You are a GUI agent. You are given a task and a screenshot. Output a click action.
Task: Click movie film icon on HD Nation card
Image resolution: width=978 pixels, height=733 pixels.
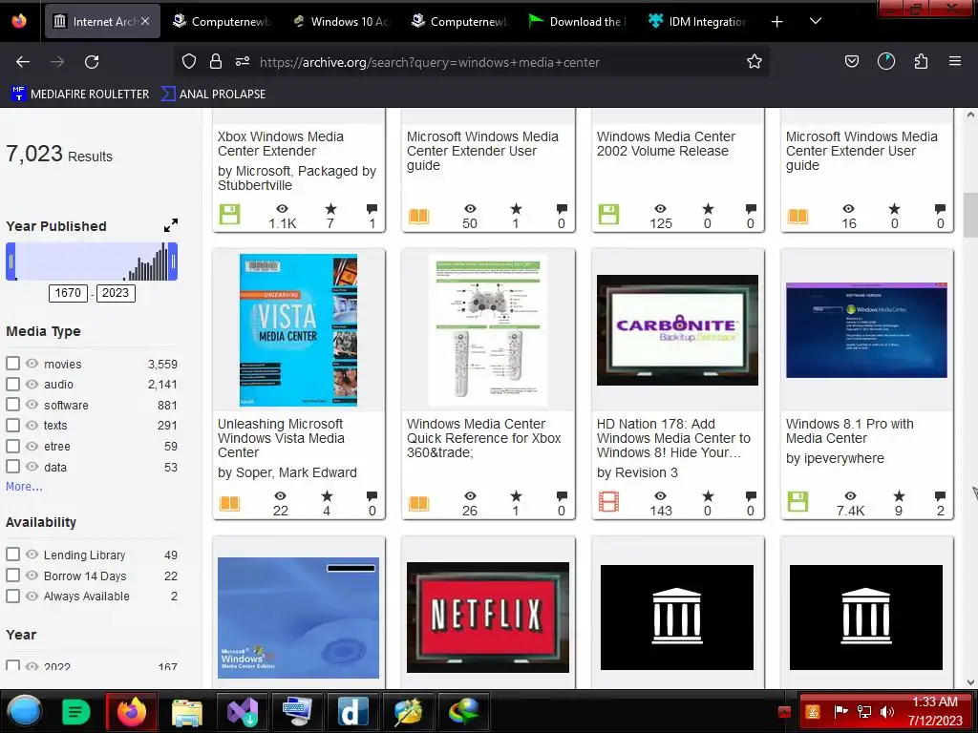pos(608,502)
